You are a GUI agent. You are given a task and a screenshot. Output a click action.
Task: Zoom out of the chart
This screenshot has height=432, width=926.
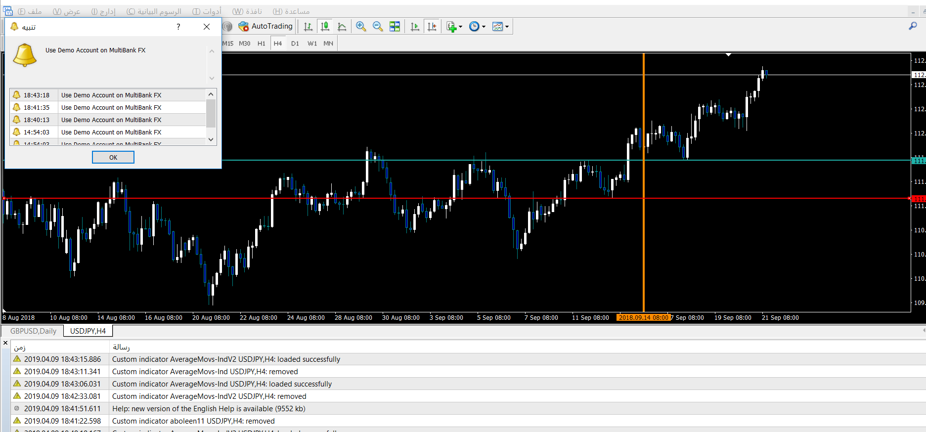click(x=378, y=27)
